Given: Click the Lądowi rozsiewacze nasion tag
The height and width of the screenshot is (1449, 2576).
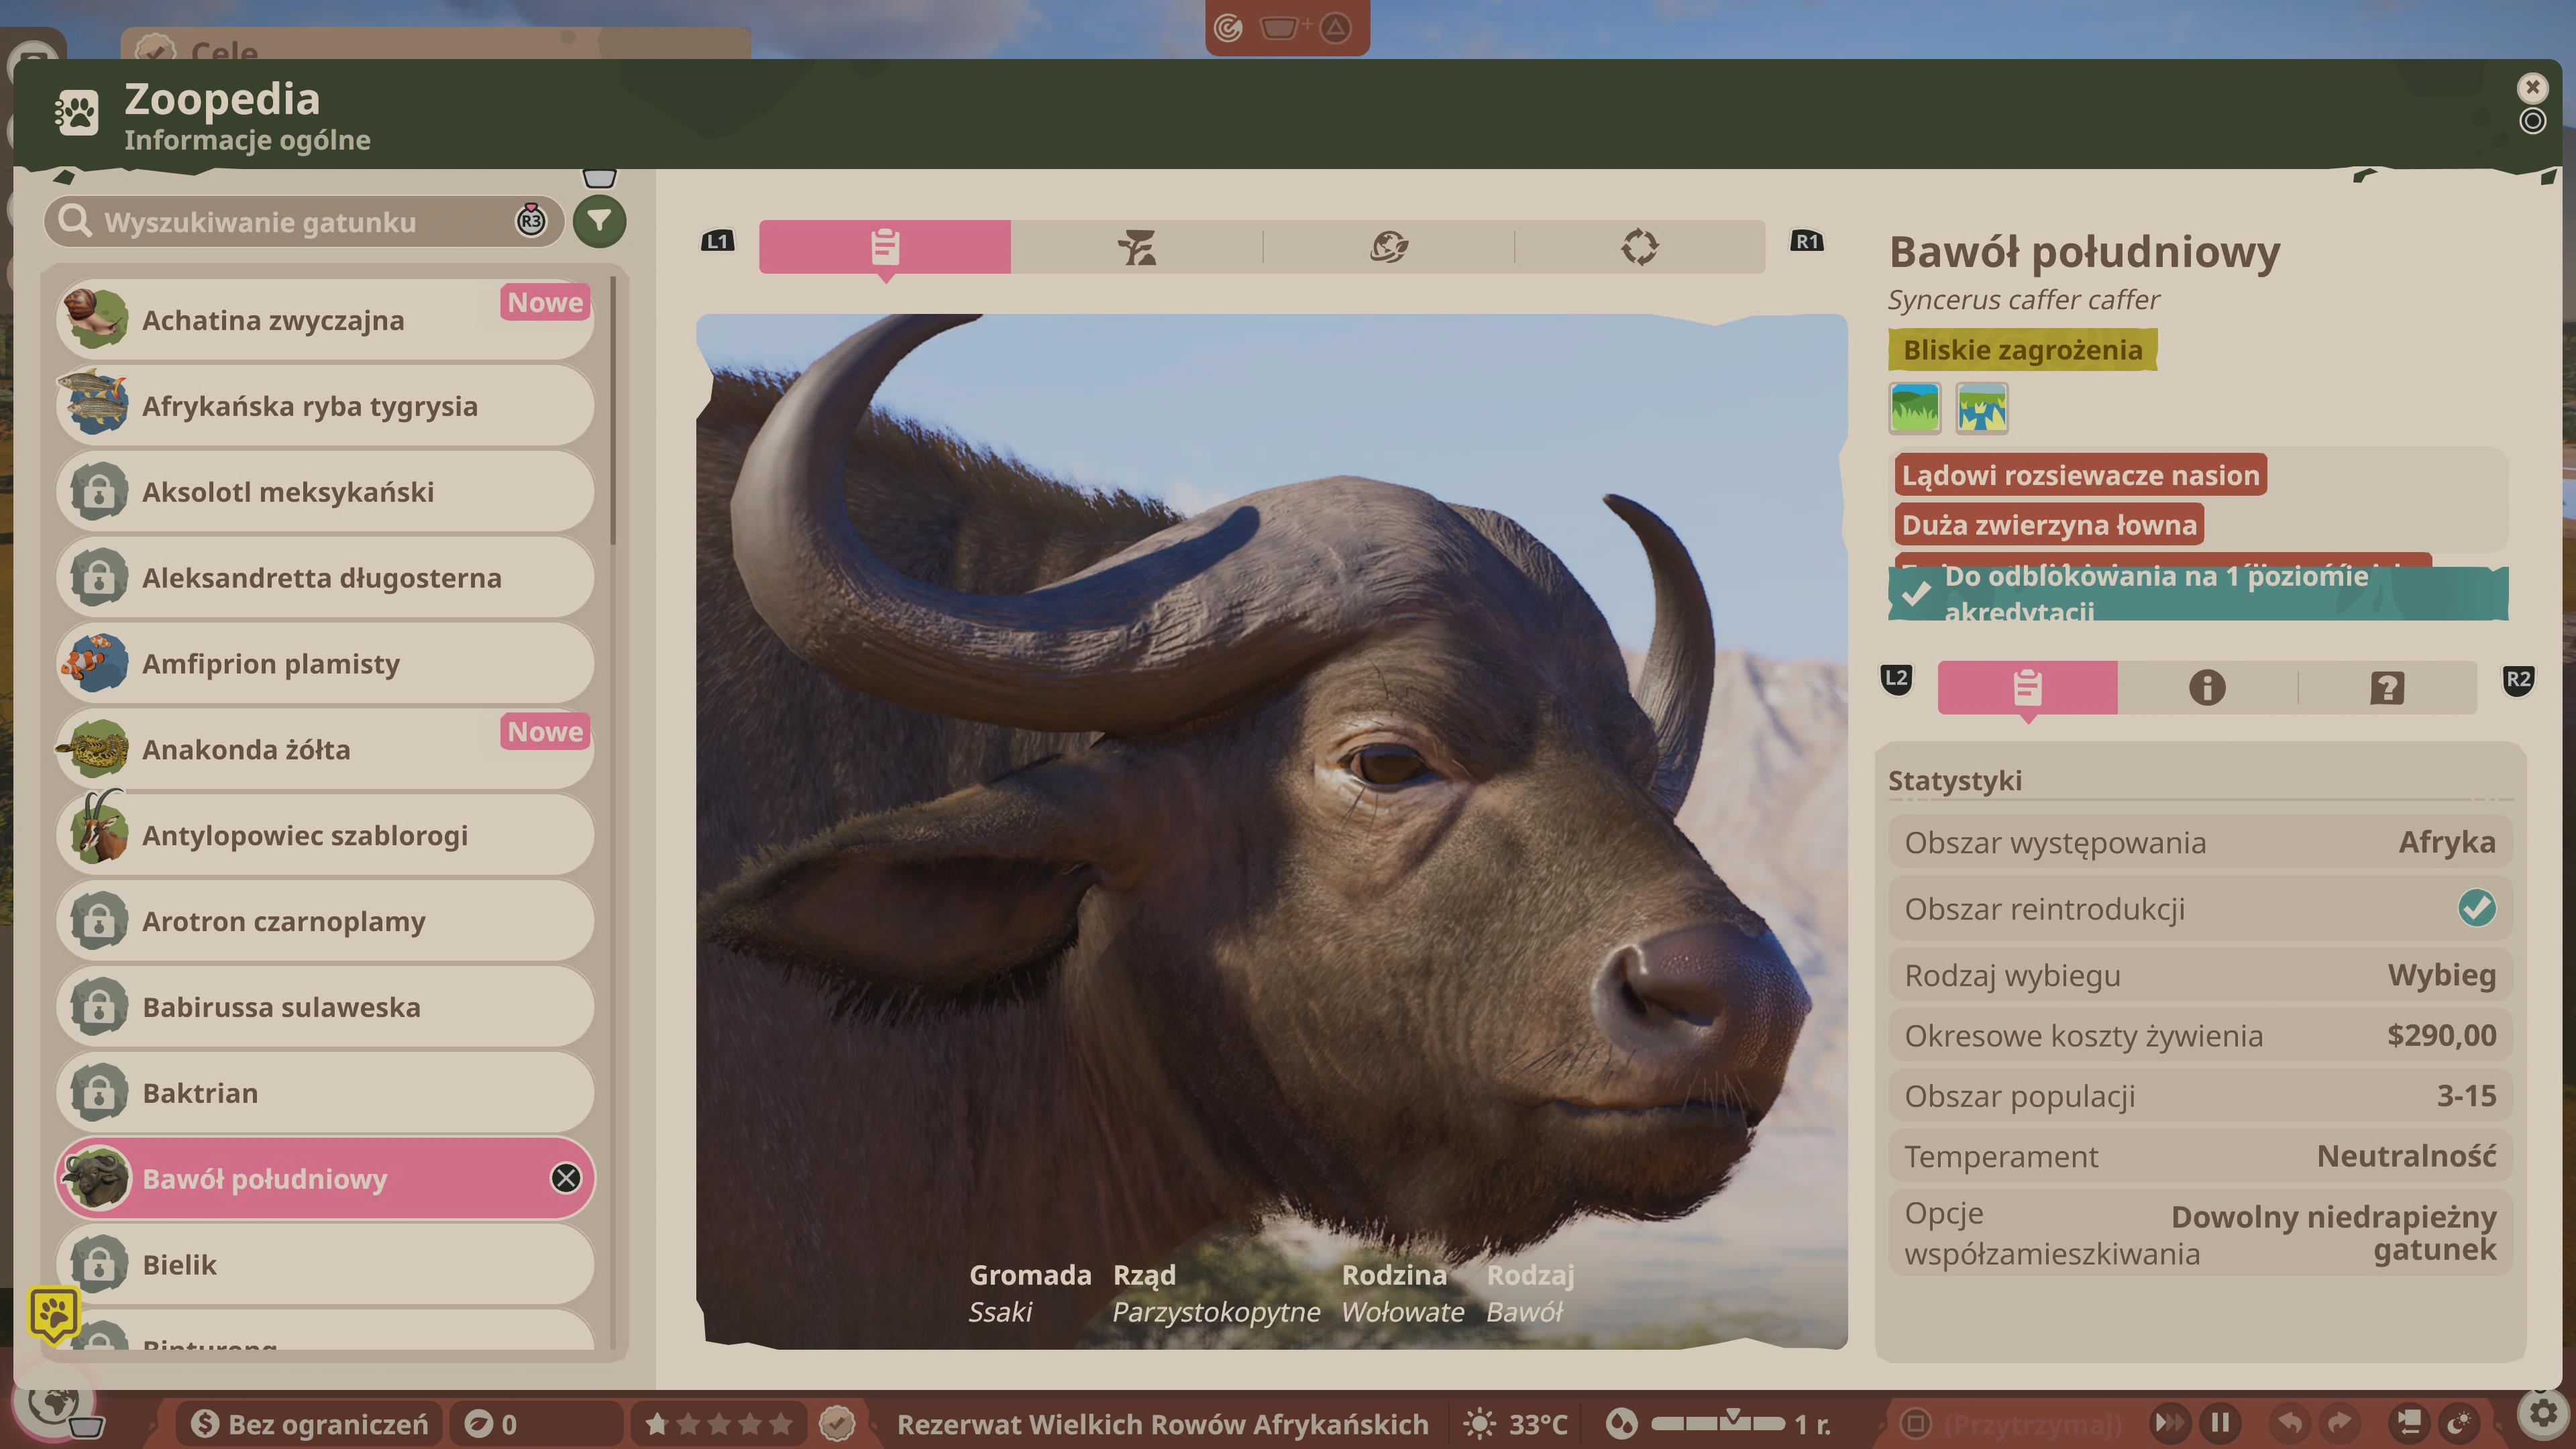Looking at the screenshot, I should point(2080,475).
